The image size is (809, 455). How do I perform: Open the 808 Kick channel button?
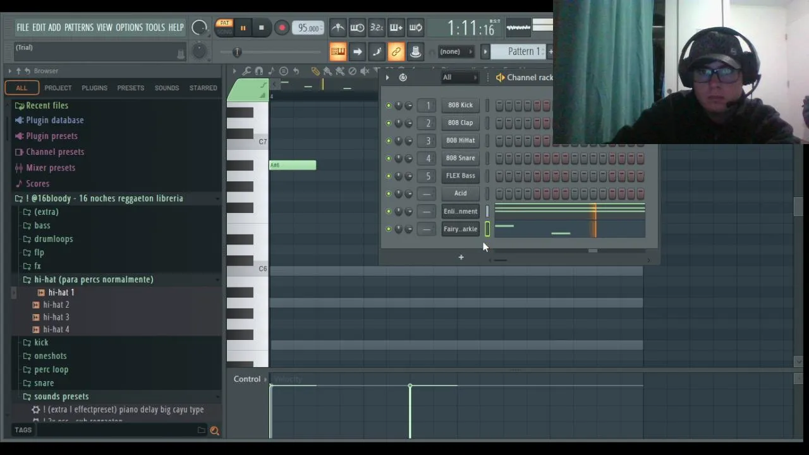[x=460, y=105]
